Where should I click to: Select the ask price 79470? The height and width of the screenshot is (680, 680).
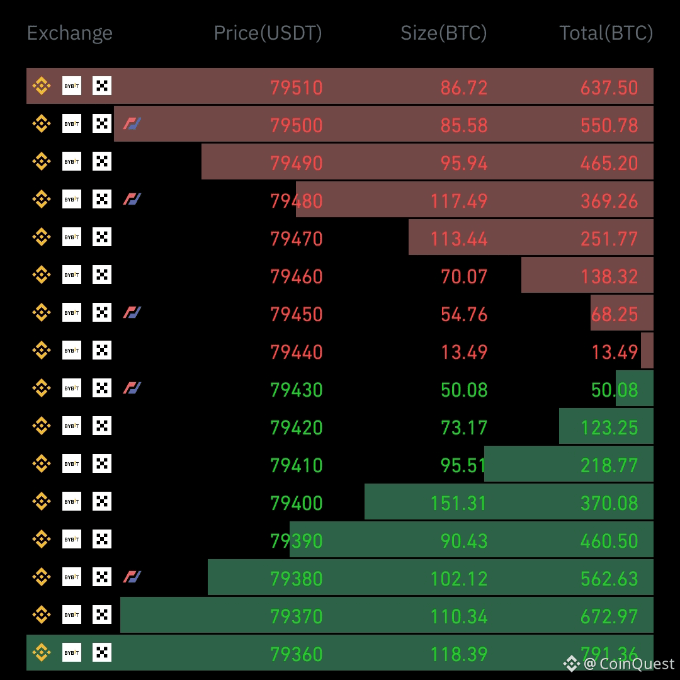coord(297,239)
